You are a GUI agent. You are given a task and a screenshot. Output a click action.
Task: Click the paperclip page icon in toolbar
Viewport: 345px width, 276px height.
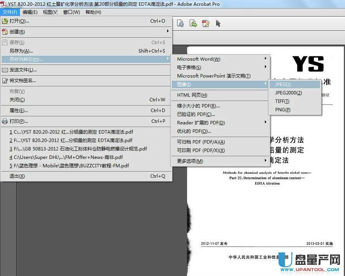(x=181, y=23)
